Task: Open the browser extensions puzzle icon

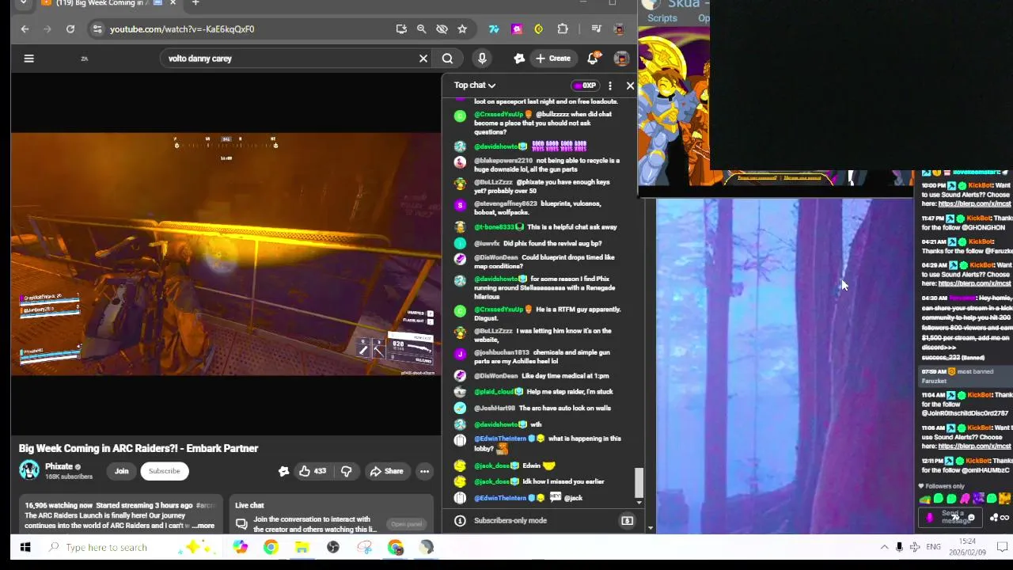Action: pyautogui.click(x=563, y=29)
